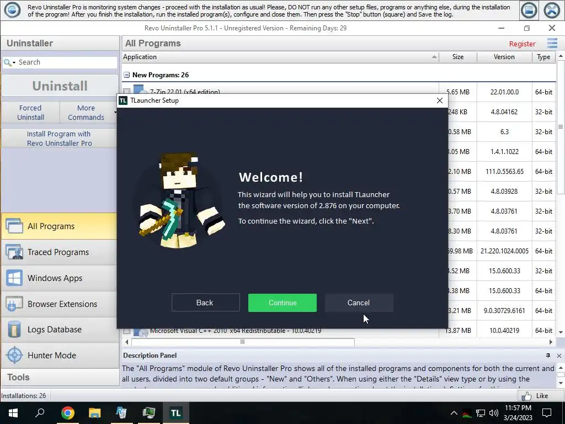Screen dimensions: 565x424
Task: Switch to Windows Apps module
Action: coord(59,278)
